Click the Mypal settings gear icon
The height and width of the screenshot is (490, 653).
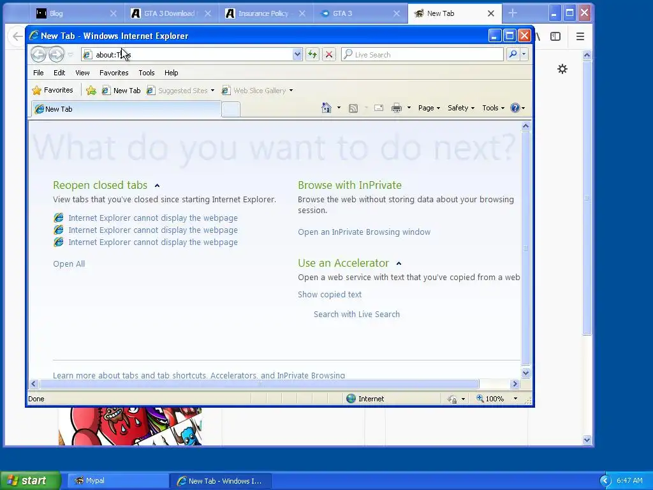coord(562,69)
